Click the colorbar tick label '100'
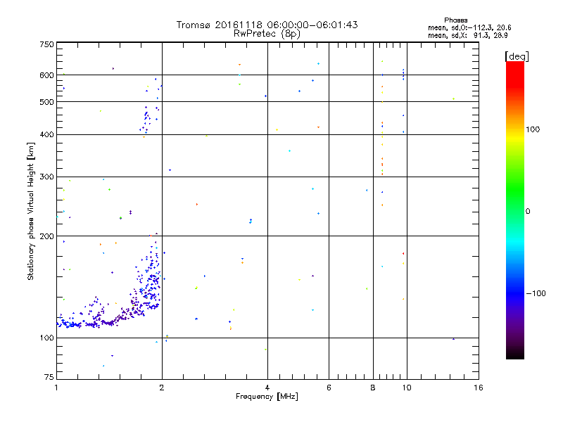Screen dimensions: 563x422 [x=533, y=129]
